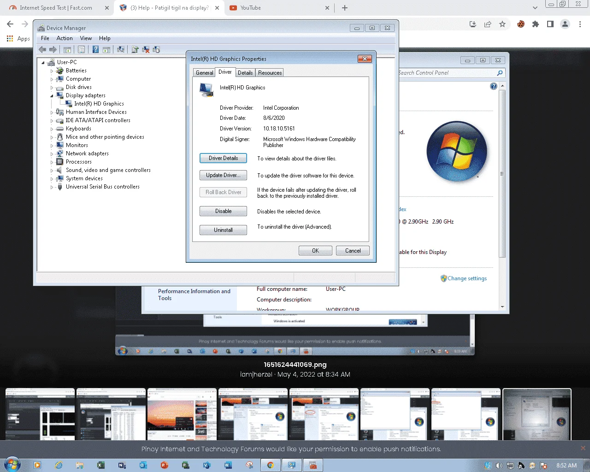Open the Action menu in Device Manager
This screenshot has width=590, height=472.
[x=65, y=38]
